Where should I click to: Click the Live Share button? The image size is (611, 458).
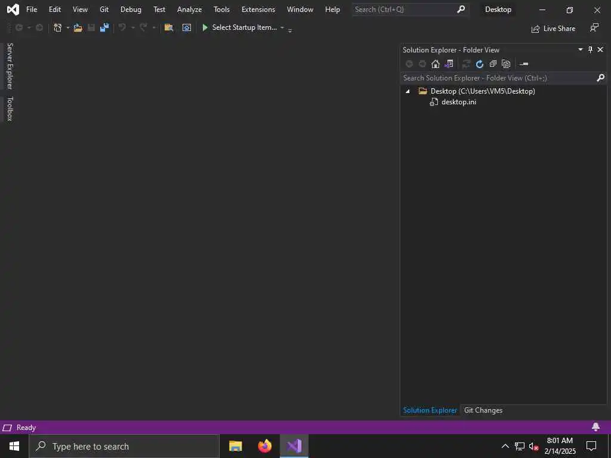(x=553, y=29)
